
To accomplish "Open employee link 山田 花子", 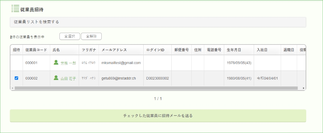I will tap(68, 78).
